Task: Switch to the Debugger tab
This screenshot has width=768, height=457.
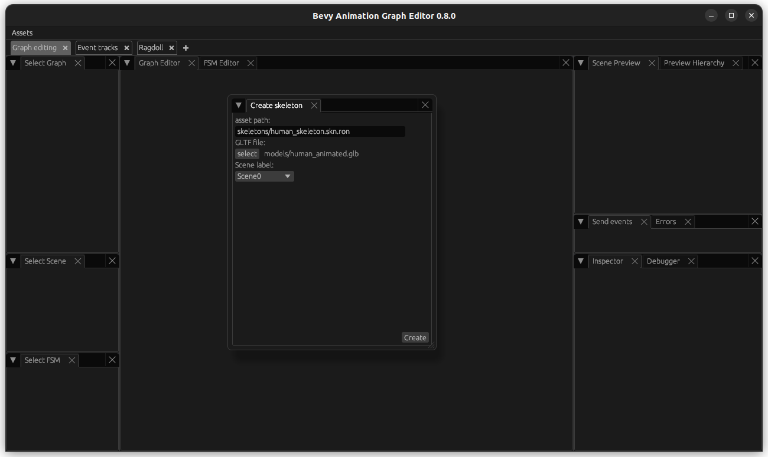Action: click(663, 261)
